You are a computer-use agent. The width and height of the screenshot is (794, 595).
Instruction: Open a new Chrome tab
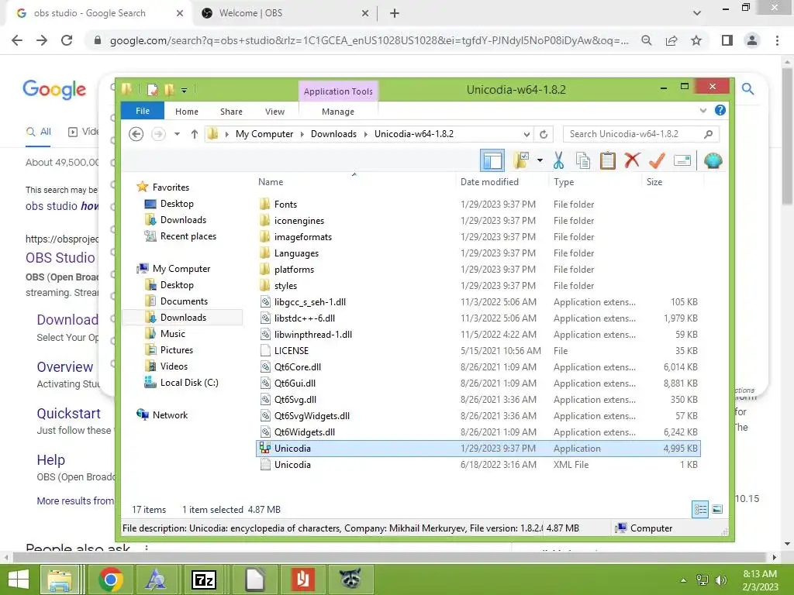click(x=395, y=14)
